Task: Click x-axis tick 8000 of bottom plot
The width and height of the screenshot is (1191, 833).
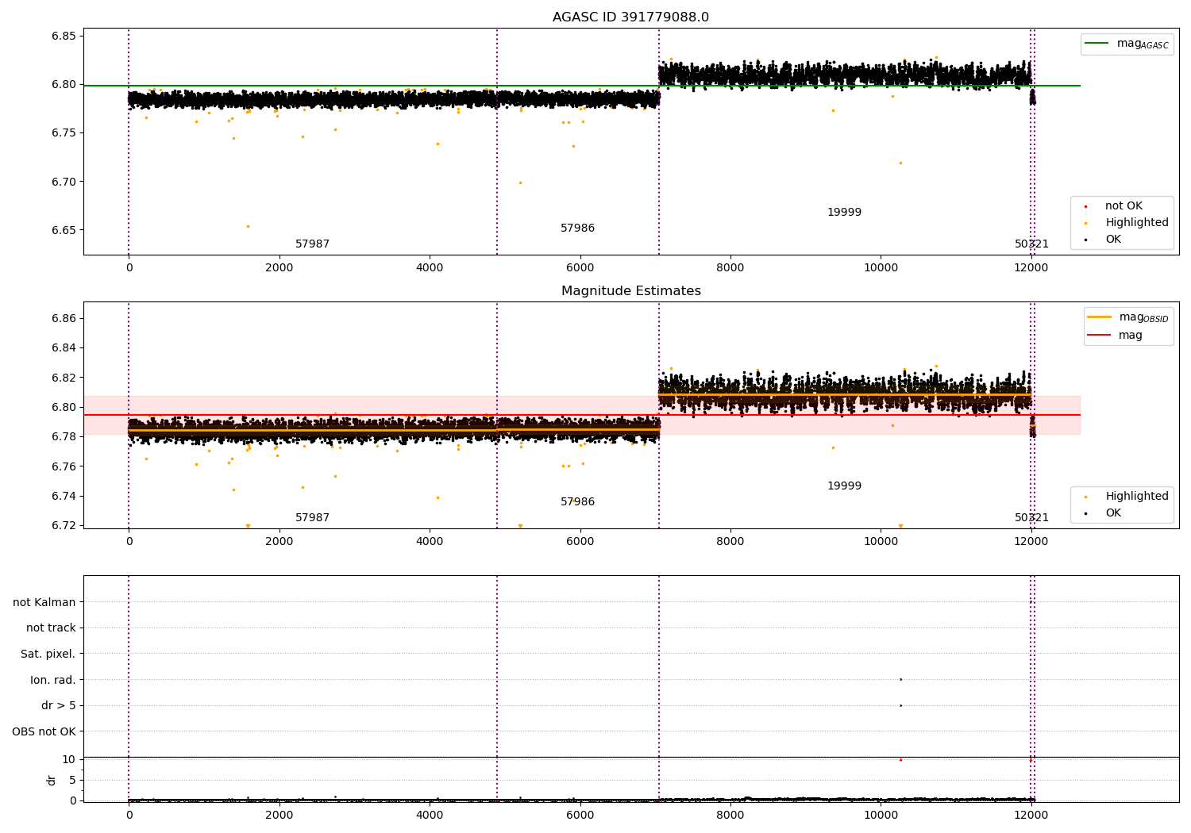Action: pos(730,816)
